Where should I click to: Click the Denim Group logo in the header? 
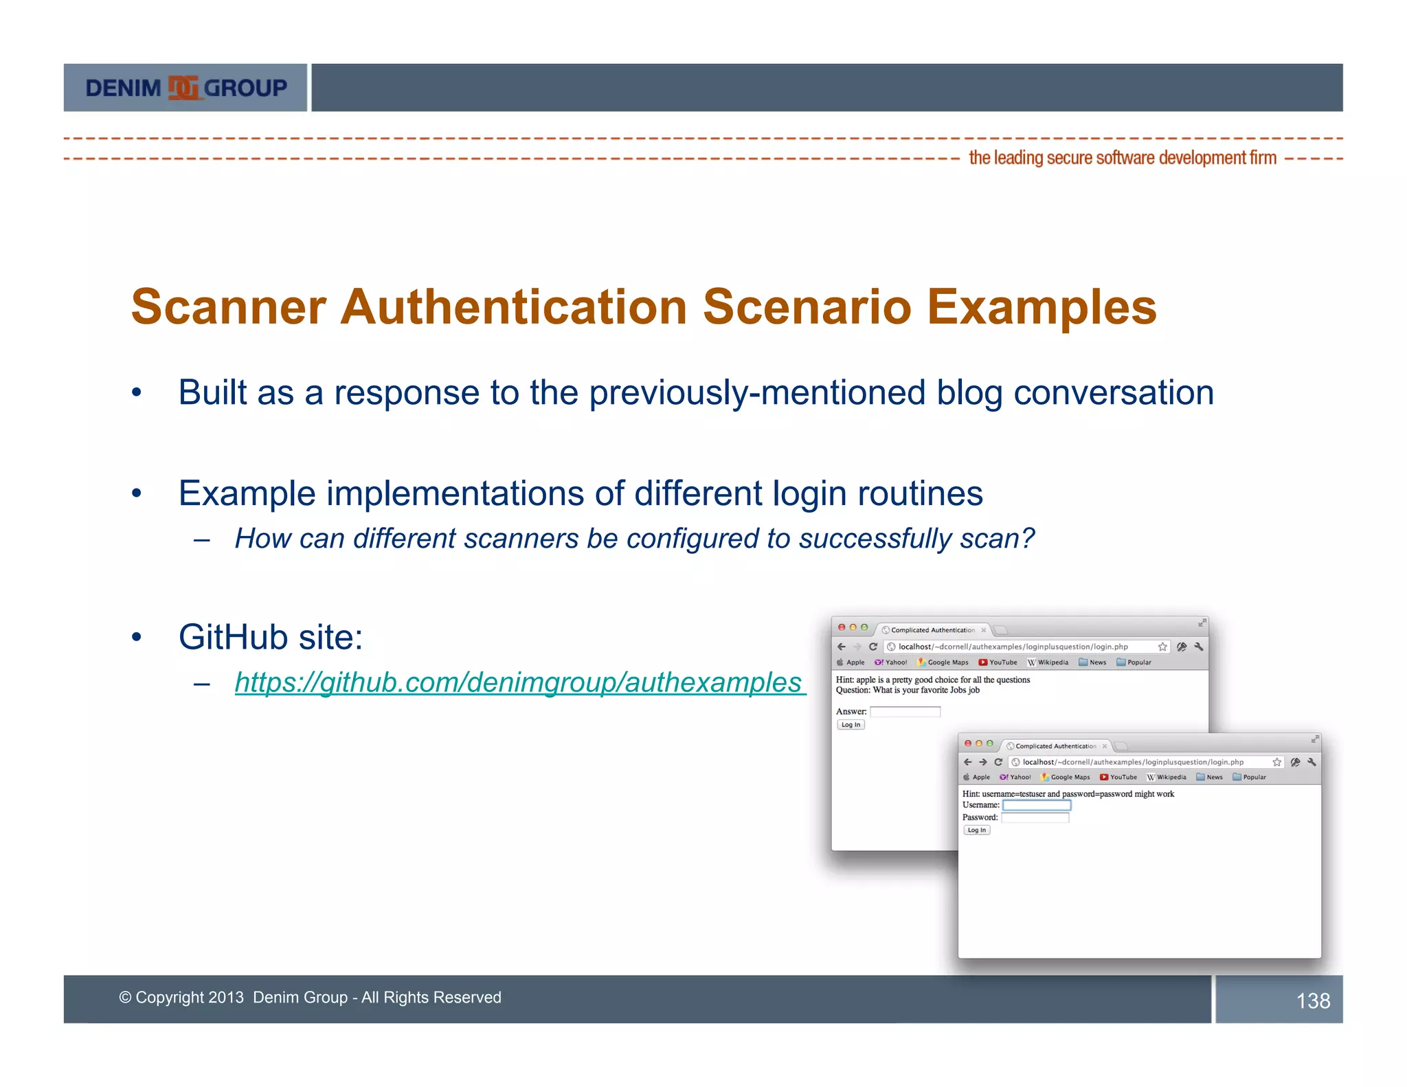[185, 88]
